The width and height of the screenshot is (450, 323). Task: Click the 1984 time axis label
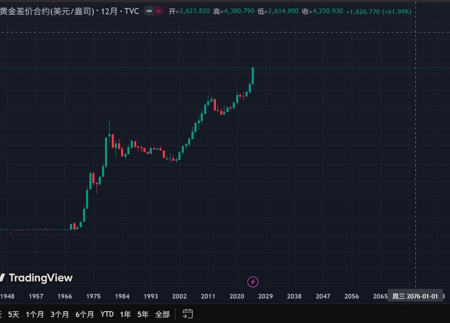tap(122, 296)
